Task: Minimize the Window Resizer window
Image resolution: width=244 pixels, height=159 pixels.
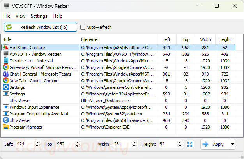Action: [199, 6]
